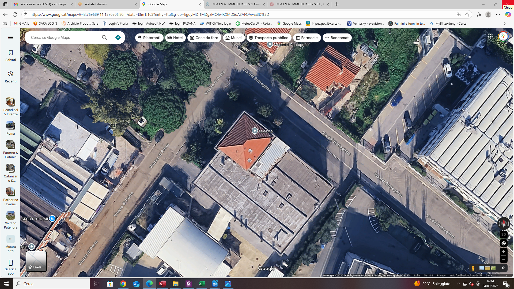Image resolution: width=514 pixels, height=289 pixels.
Task: Click the Italia footer link
Action: point(417,275)
